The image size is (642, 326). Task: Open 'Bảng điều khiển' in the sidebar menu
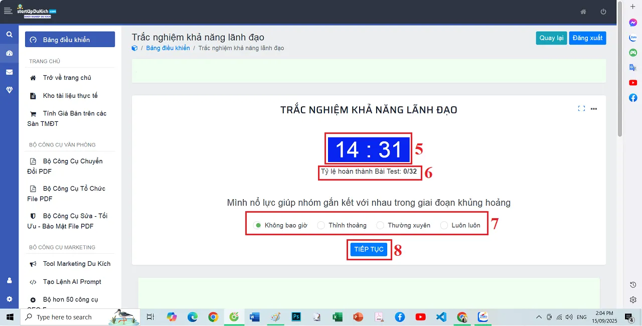pyautogui.click(x=70, y=40)
